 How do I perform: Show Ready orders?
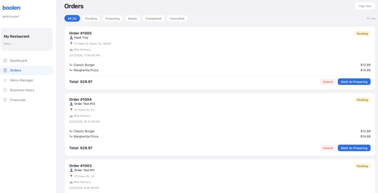coord(132,19)
